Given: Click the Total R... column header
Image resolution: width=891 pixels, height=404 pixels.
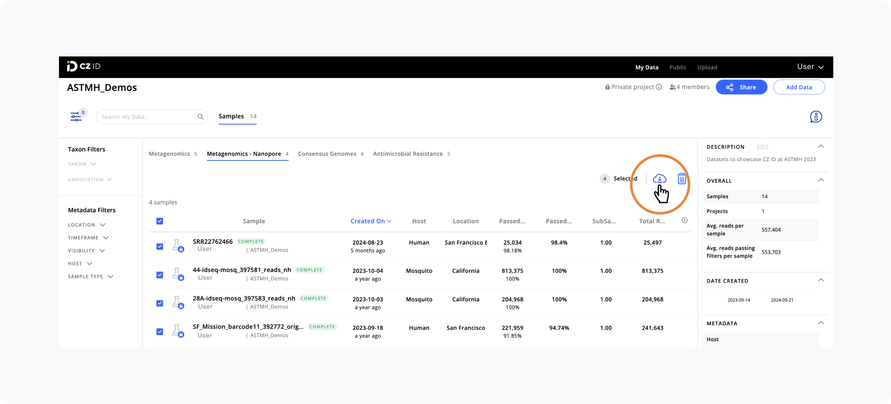Looking at the screenshot, I should point(652,221).
